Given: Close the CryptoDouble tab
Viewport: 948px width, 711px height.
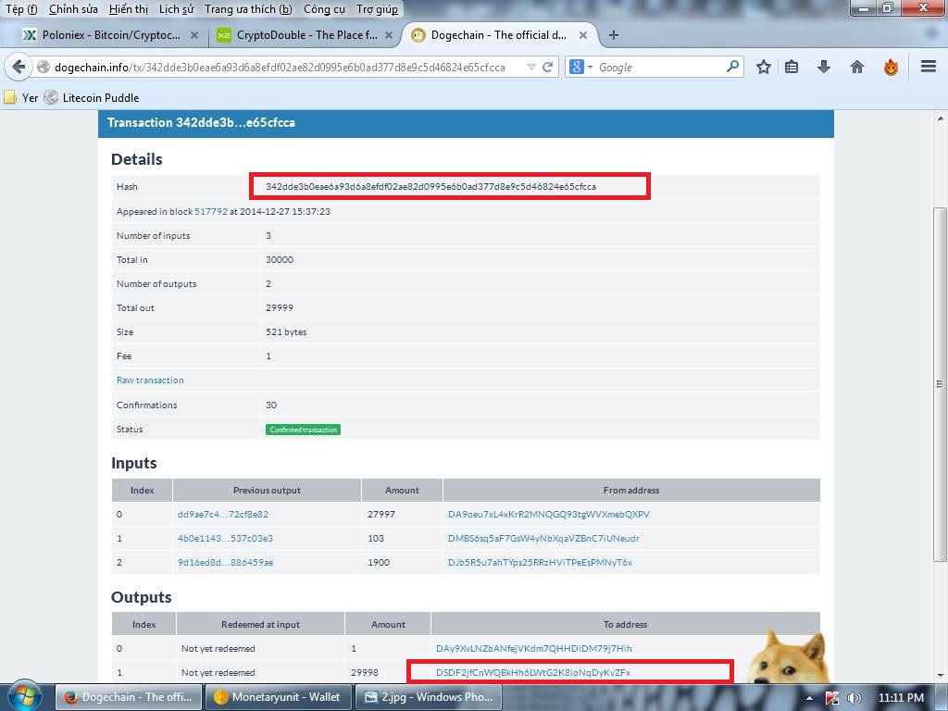Looking at the screenshot, I should click(x=389, y=35).
